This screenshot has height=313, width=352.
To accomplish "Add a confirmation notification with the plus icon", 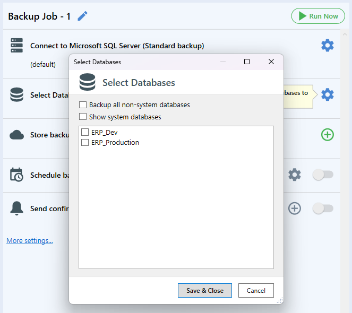I will [294, 208].
